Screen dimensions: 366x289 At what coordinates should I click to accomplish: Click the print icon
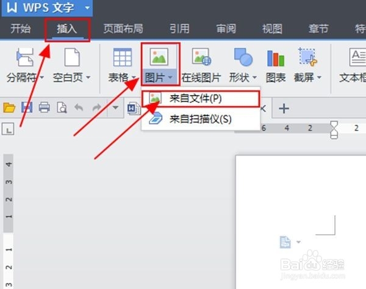[x=44, y=107]
